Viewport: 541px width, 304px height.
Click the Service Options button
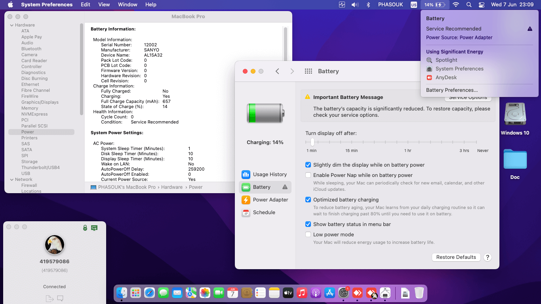coord(468,97)
